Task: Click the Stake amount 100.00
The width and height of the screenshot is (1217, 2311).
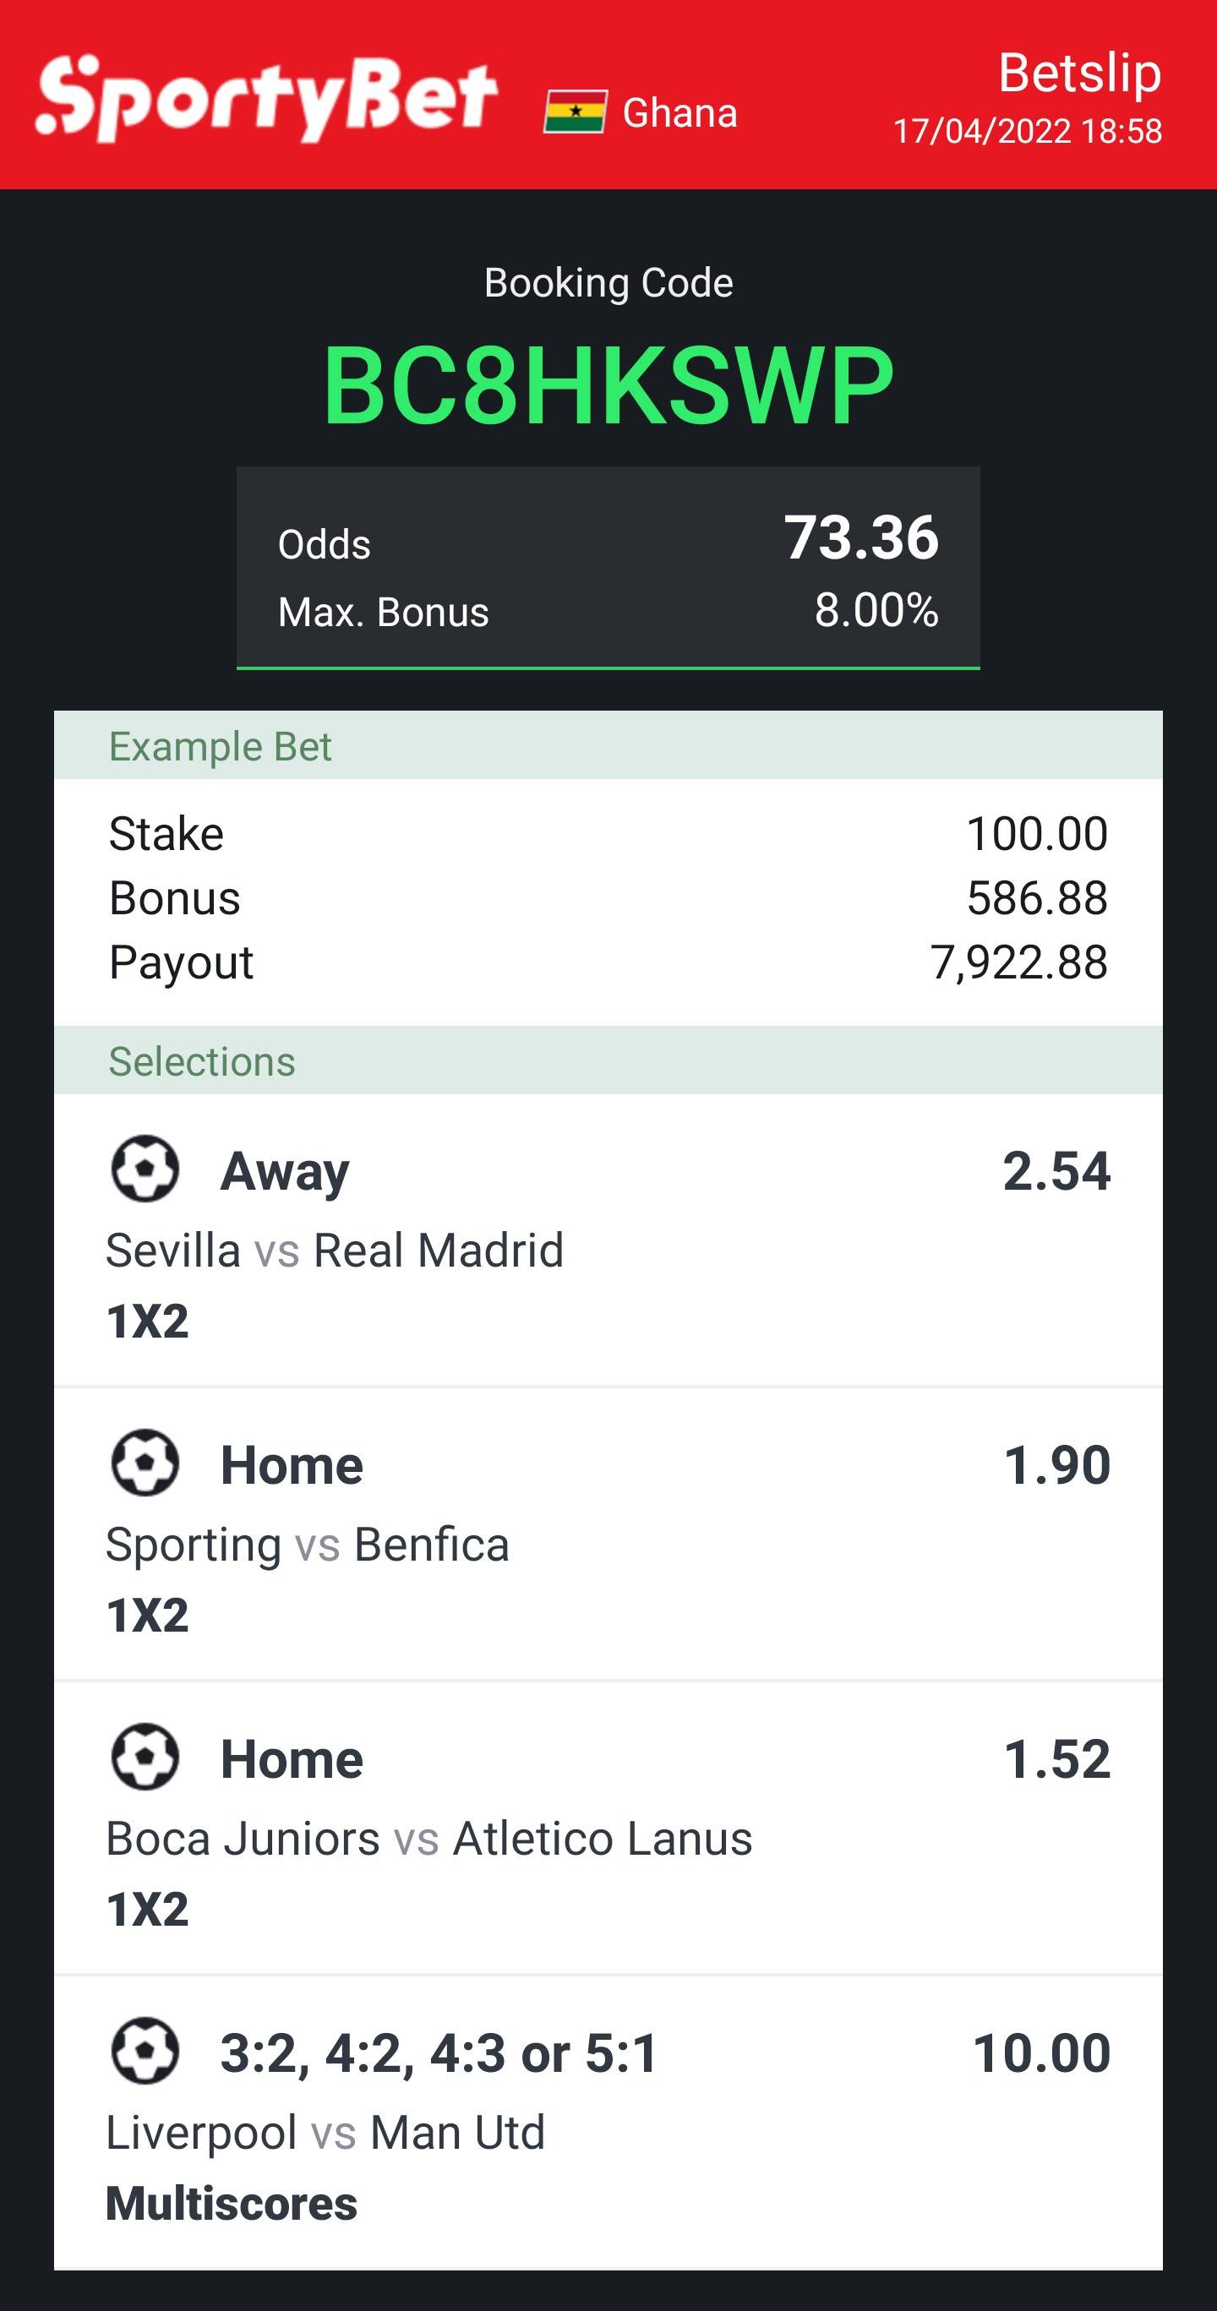Action: pyautogui.click(x=1035, y=833)
